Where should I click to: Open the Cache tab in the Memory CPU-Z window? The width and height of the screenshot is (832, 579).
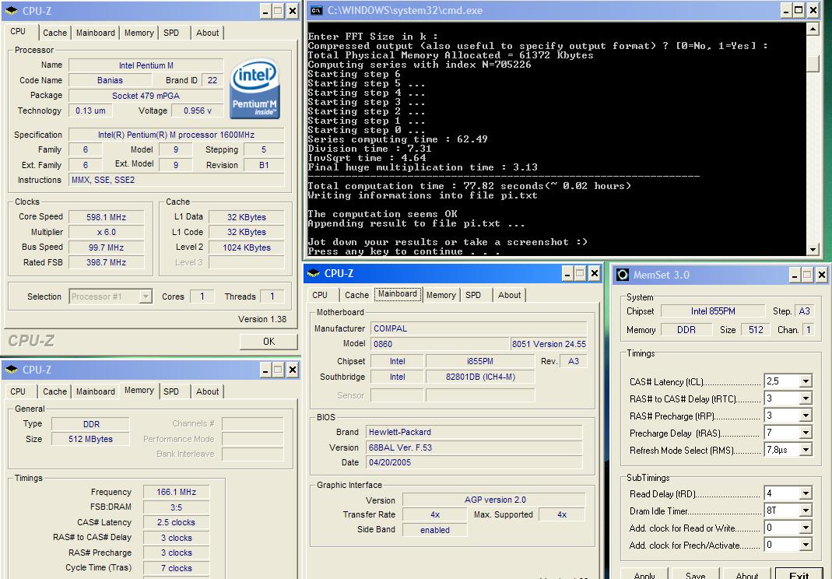(x=54, y=391)
